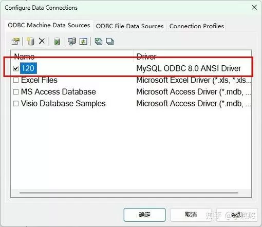Confirm with the 确定 button
262x227 pixels.
pyautogui.click(x=144, y=215)
